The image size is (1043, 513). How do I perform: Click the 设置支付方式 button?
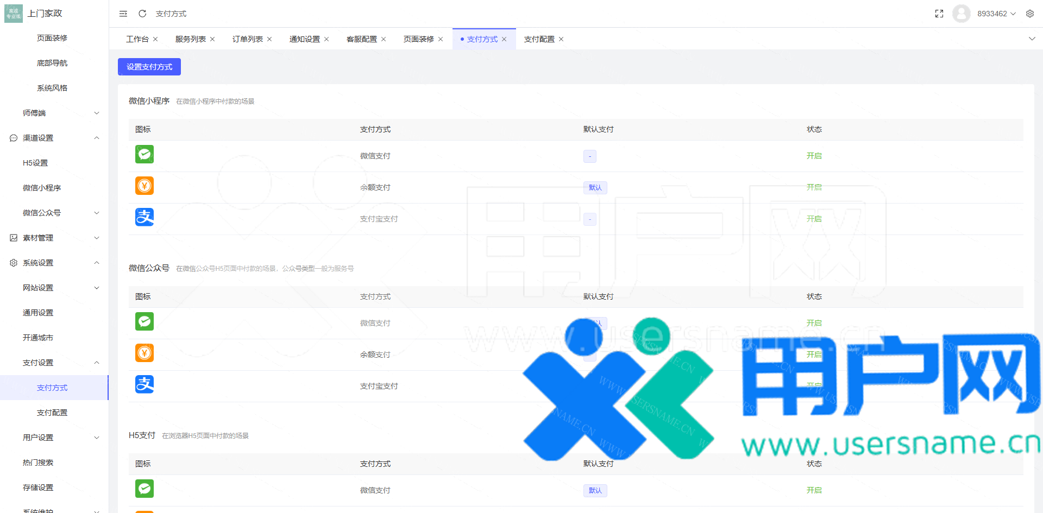[x=149, y=67]
